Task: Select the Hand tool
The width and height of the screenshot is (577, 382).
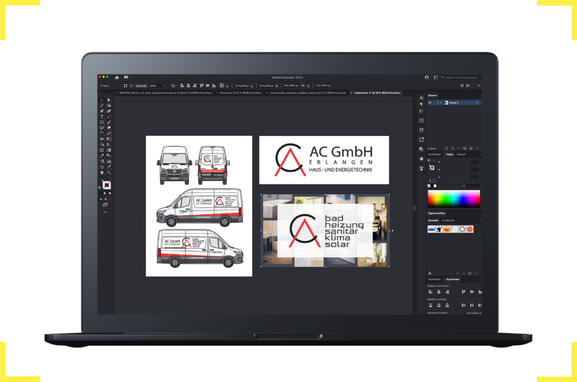Action: point(102,173)
